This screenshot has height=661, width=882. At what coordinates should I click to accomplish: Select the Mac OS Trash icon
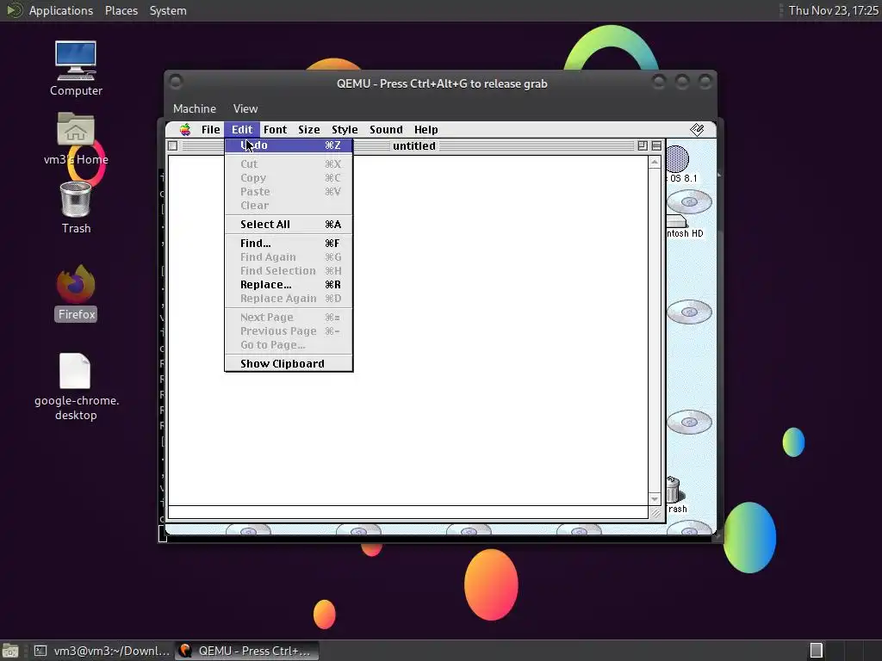tap(674, 490)
